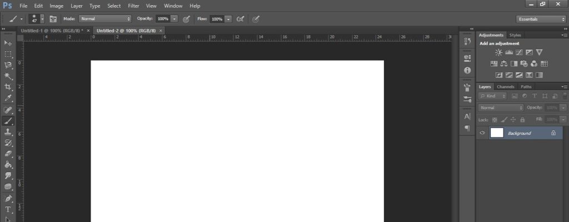
Task: Select the Eyedropper tool
Action: (x=8, y=98)
